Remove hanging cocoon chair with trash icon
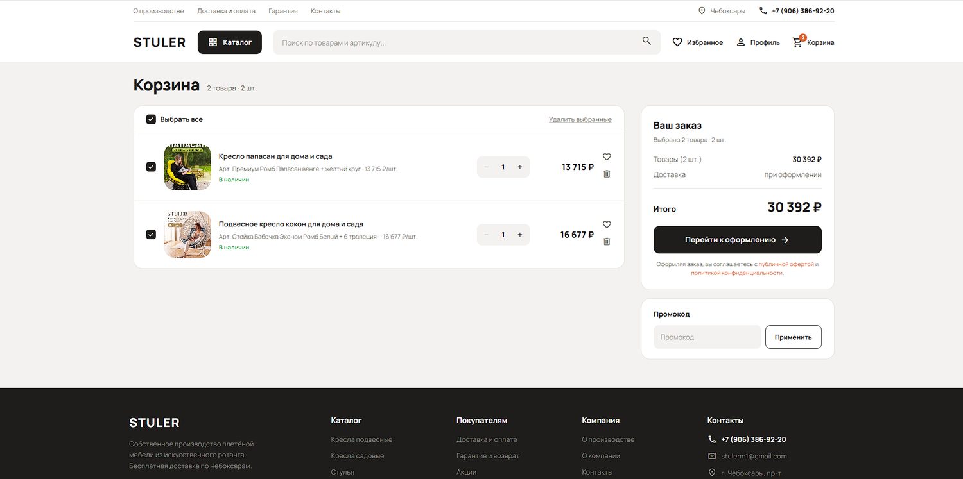963x479 pixels. point(607,242)
